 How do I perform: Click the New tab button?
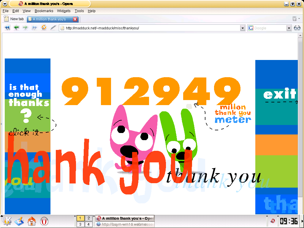[14, 19]
